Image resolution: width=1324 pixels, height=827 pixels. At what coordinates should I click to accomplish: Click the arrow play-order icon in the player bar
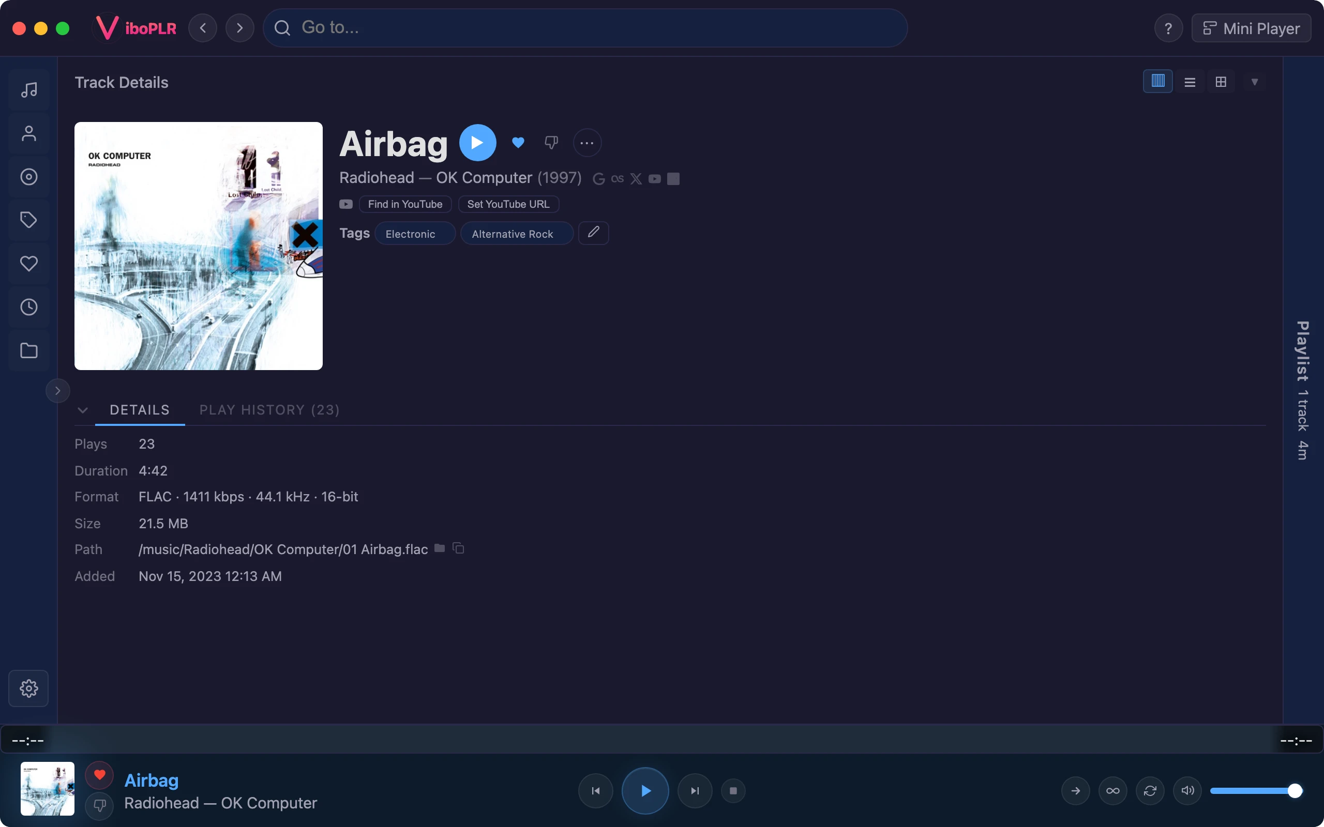coord(1076,791)
